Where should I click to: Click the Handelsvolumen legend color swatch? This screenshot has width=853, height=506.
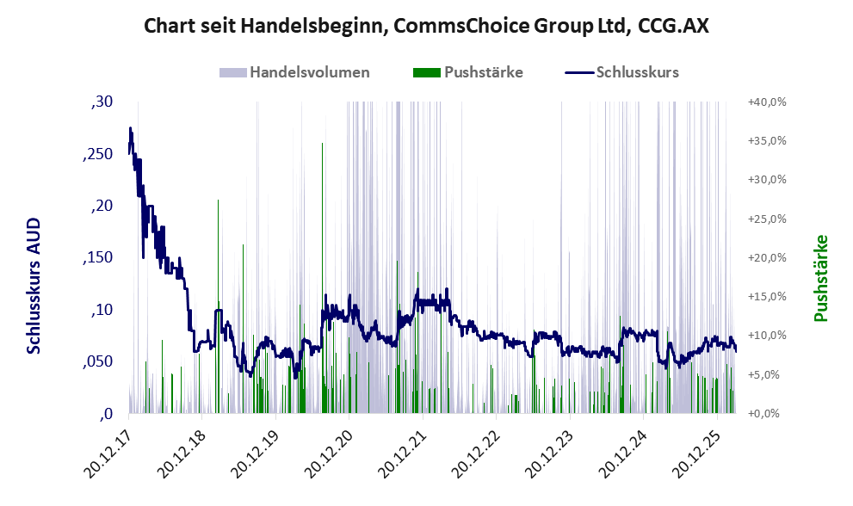(x=233, y=72)
